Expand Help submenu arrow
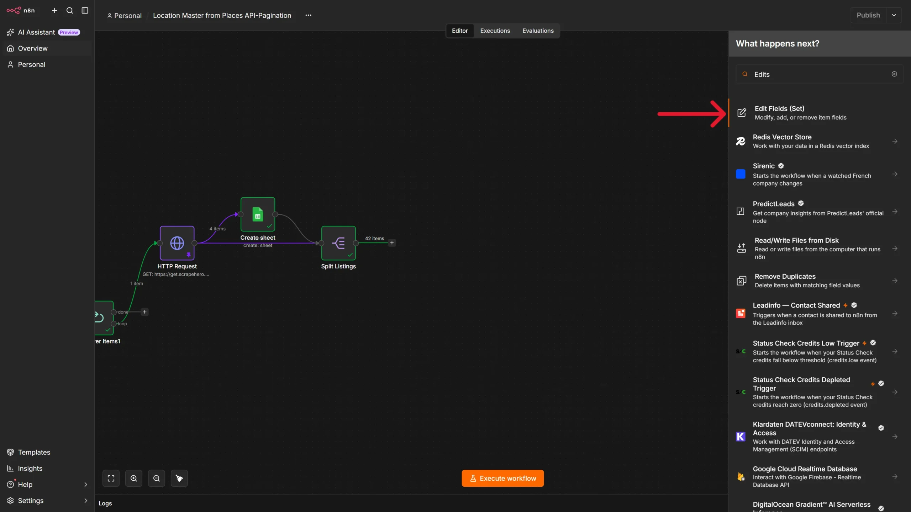Image resolution: width=911 pixels, height=512 pixels. pyautogui.click(x=86, y=484)
